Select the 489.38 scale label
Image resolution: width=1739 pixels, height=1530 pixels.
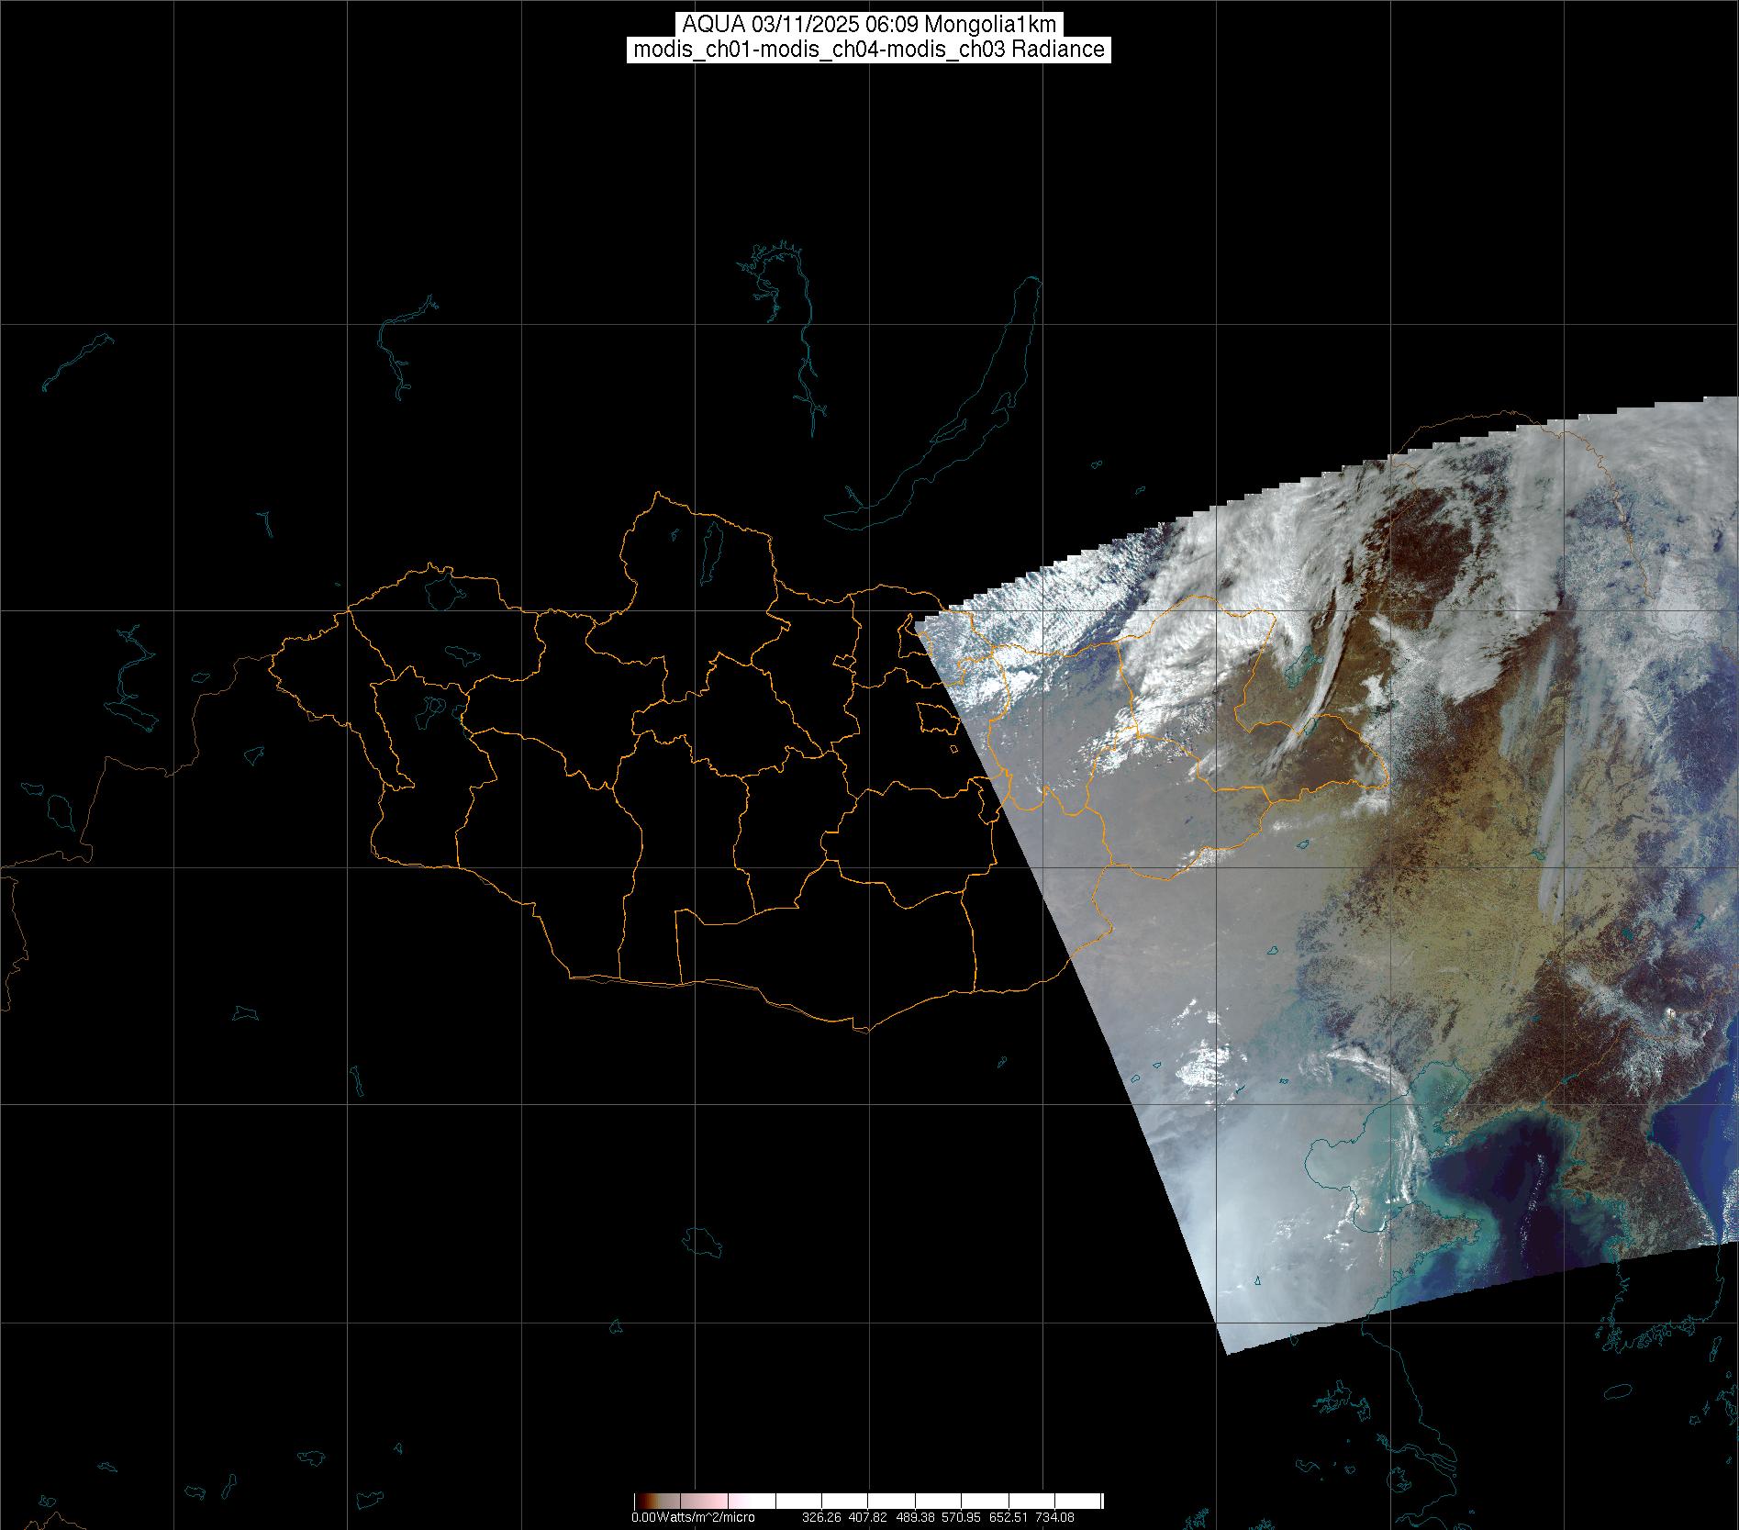(915, 1517)
